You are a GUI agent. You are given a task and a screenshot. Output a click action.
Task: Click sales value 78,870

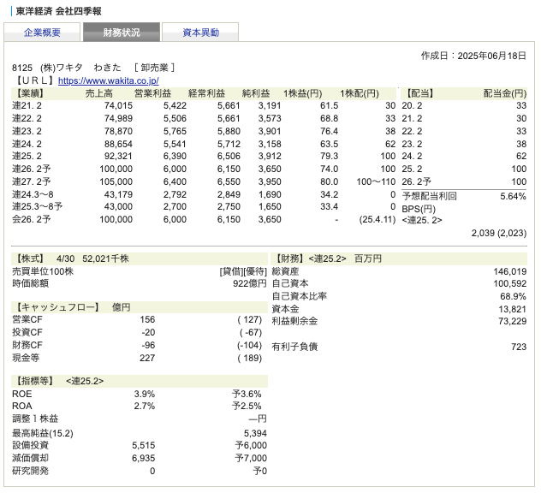pyautogui.click(x=118, y=131)
